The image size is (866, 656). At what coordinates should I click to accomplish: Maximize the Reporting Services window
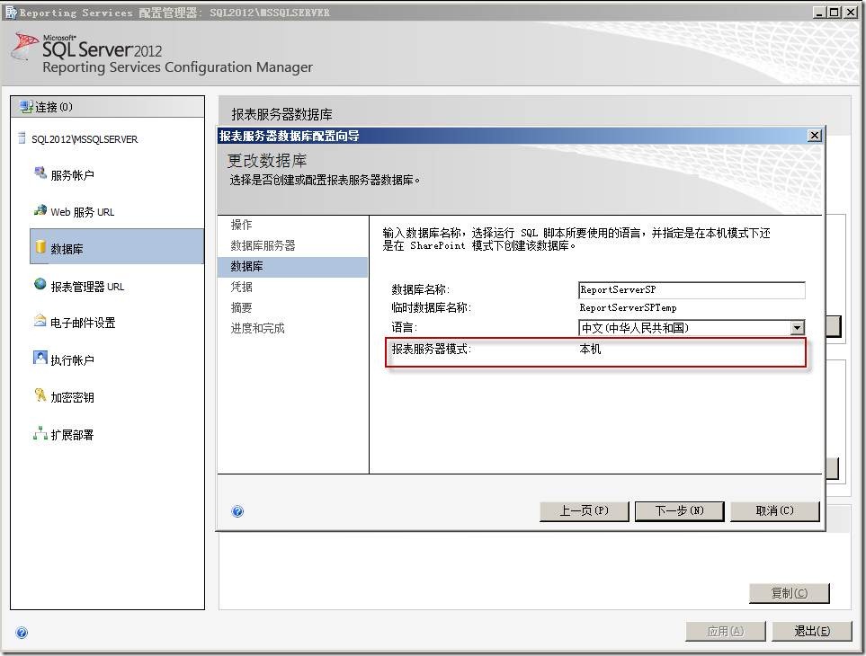835,12
